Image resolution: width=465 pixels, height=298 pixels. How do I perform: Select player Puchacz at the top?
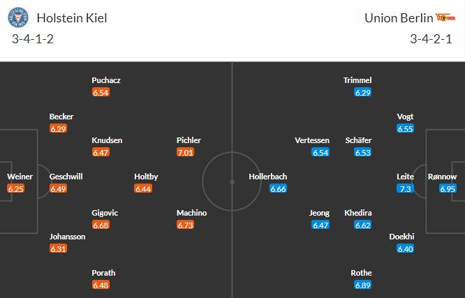tap(105, 80)
